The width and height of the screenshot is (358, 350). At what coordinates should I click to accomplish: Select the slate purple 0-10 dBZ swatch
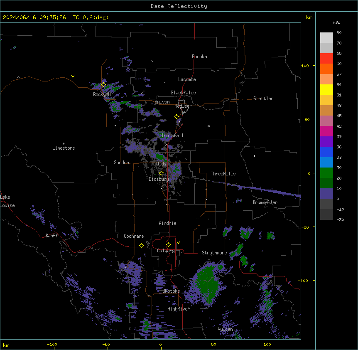coord(326,194)
